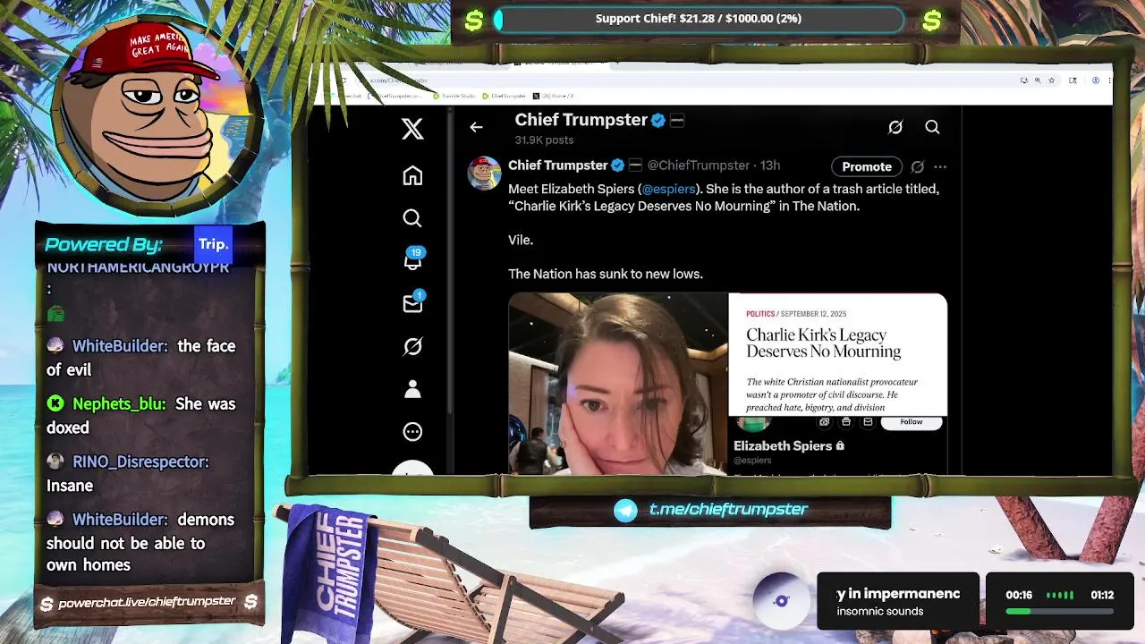Click Telegram icon in bottom banner
The width and height of the screenshot is (1145, 644).
click(x=625, y=510)
